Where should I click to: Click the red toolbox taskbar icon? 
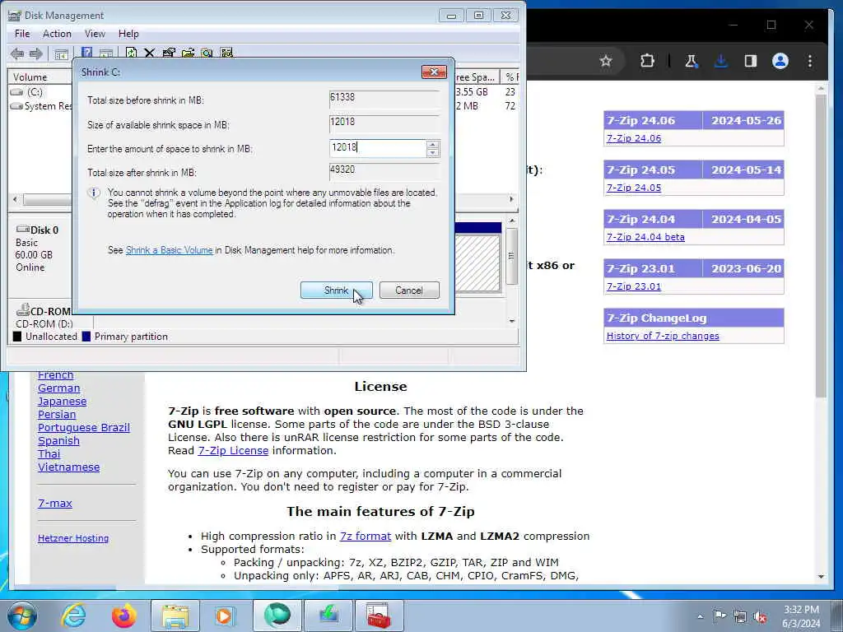point(378,616)
